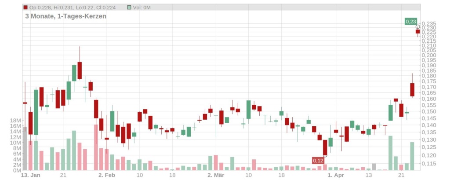
Task: Click the red OHLC legend square
Action: click(x=26, y=7)
